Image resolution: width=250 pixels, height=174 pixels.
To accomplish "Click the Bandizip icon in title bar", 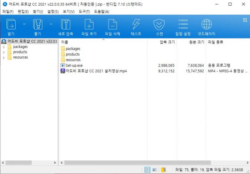I will point(5,4).
